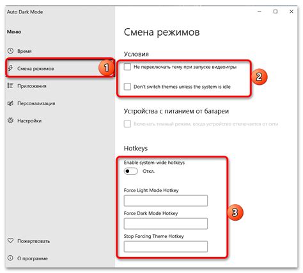
Task: Click the Персонализация paint icon
Action: click(x=10, y=103)
